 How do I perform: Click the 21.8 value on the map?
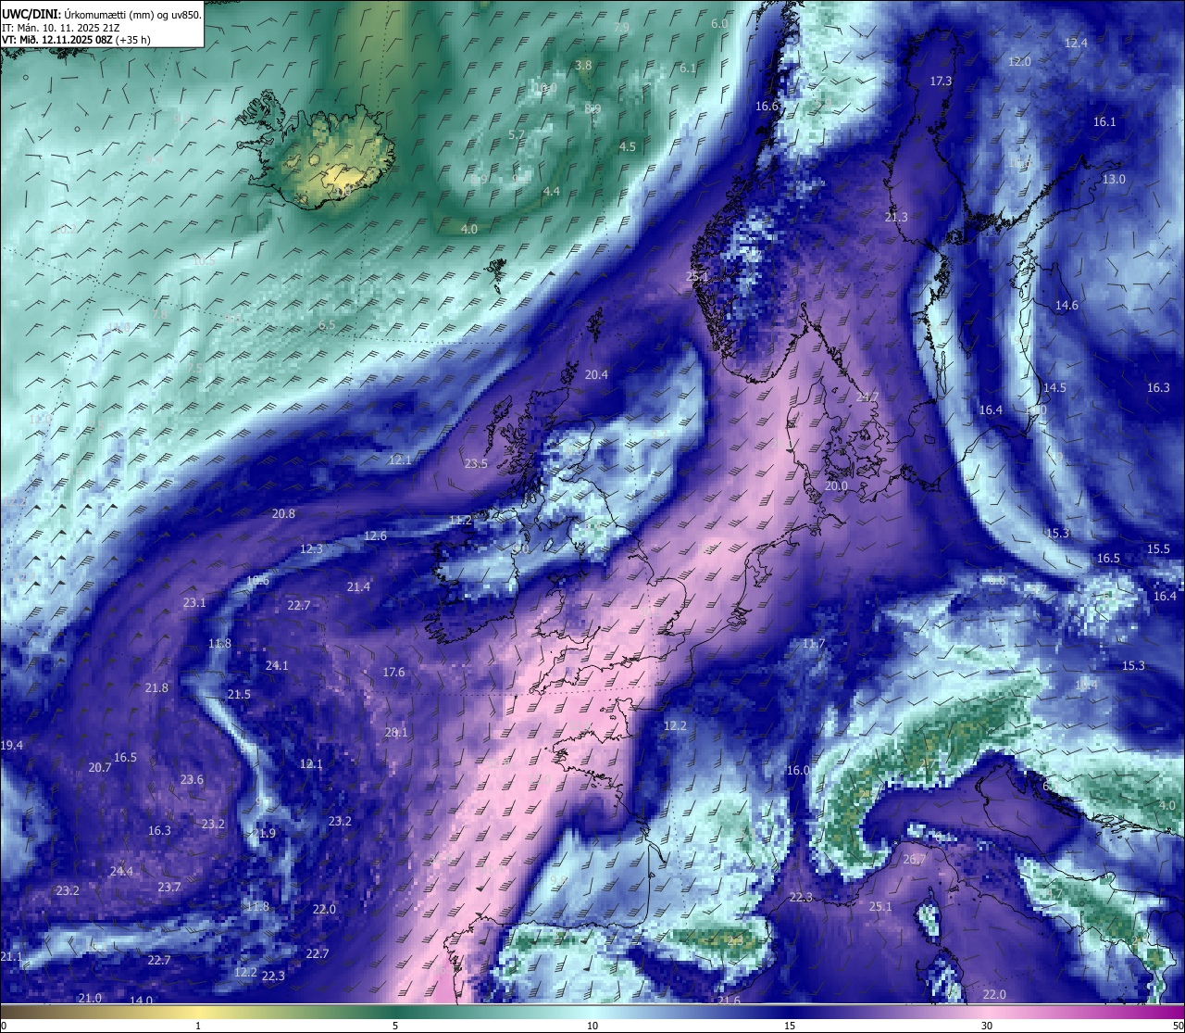point(156,687)
